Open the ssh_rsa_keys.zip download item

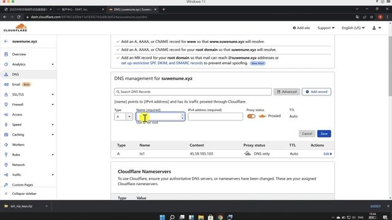point(21,207)
